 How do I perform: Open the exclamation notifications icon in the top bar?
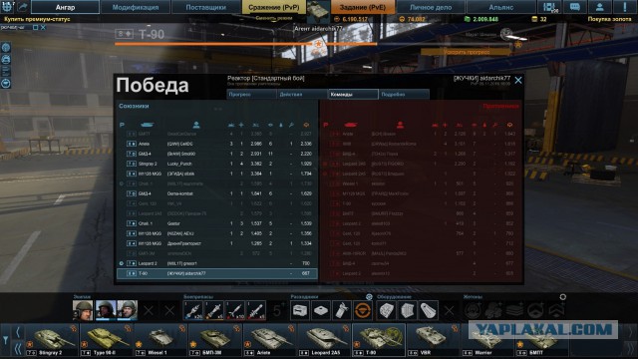(x=625, y=7)
